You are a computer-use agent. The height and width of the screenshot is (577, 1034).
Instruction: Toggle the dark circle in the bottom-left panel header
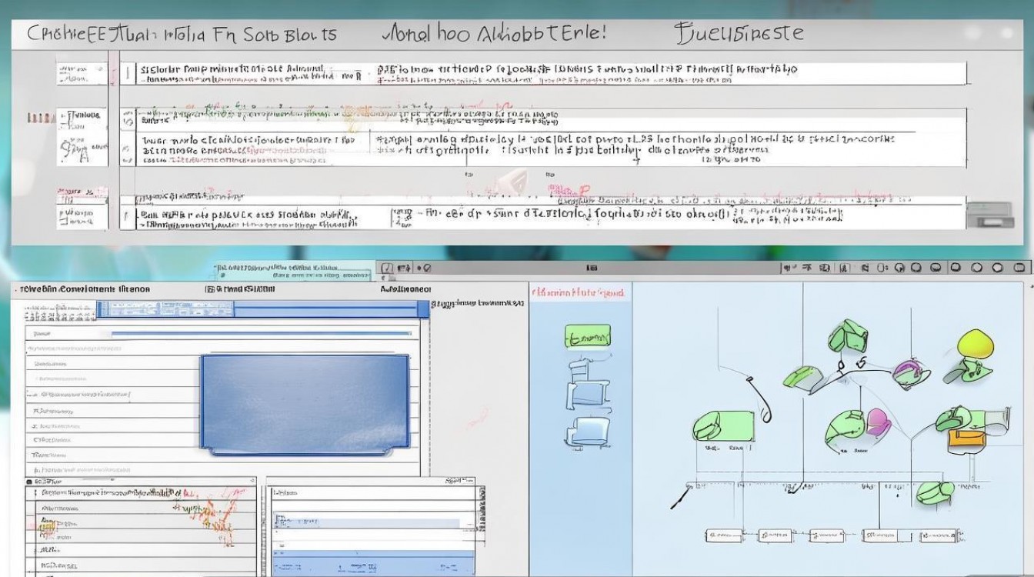(x=30, y=482)
